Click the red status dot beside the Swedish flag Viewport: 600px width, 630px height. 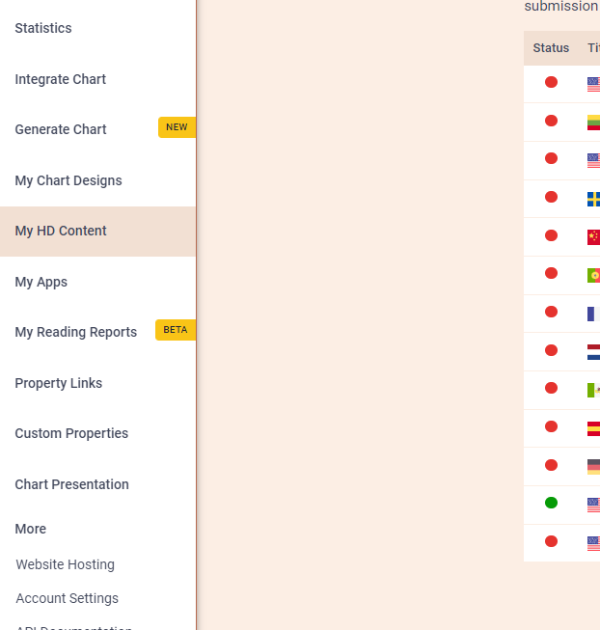pos(551,197)
